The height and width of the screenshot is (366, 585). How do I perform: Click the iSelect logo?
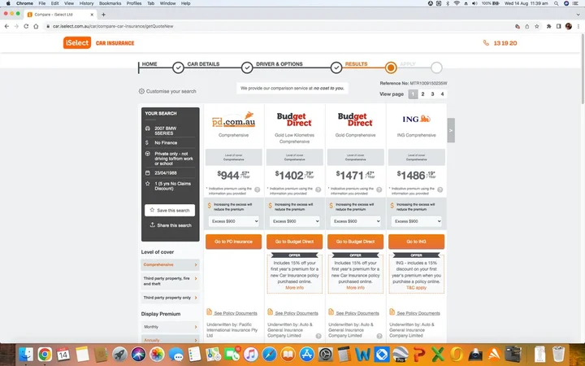(x=77, y=43)
